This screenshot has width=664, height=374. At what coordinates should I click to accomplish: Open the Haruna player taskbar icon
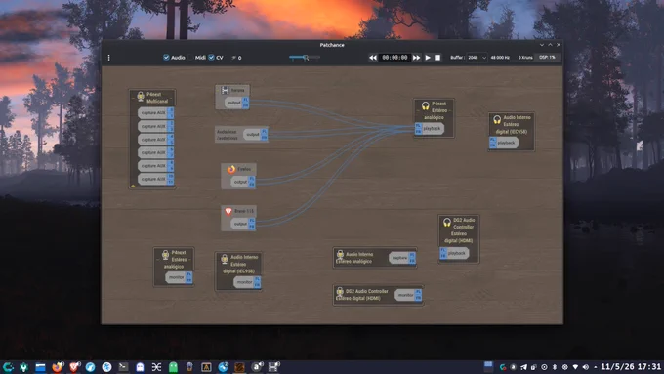click(x=273, y=367)
